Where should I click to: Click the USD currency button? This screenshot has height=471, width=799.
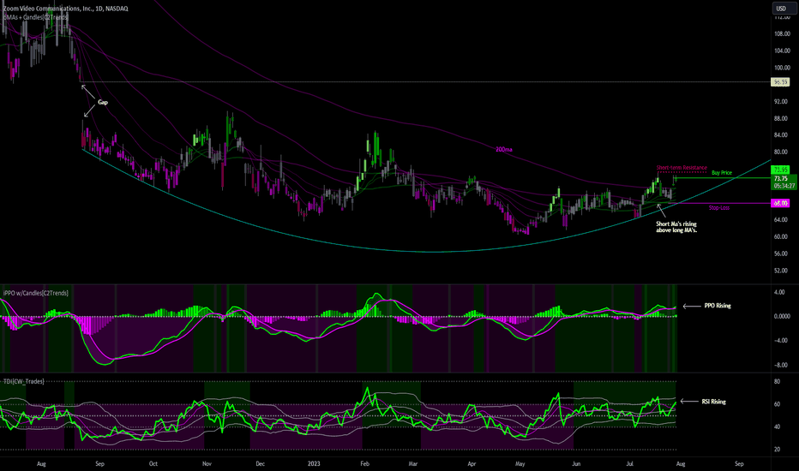click(781, 9)
